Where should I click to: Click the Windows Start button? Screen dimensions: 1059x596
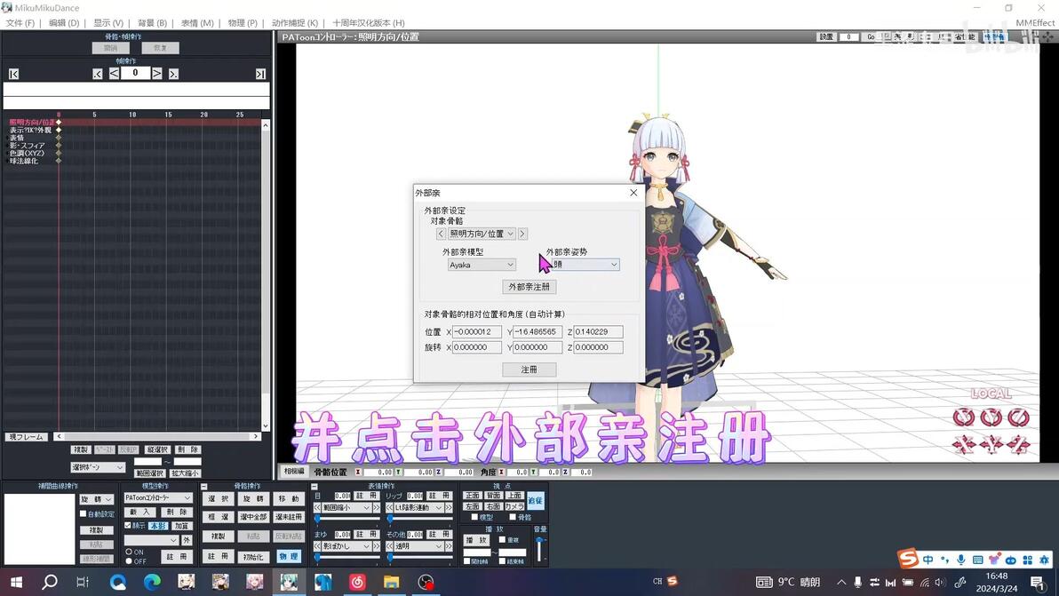(16, 582)
